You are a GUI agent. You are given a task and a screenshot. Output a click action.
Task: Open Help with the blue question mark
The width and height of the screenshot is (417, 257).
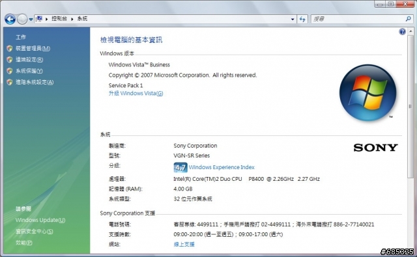[x=402, y=32]
